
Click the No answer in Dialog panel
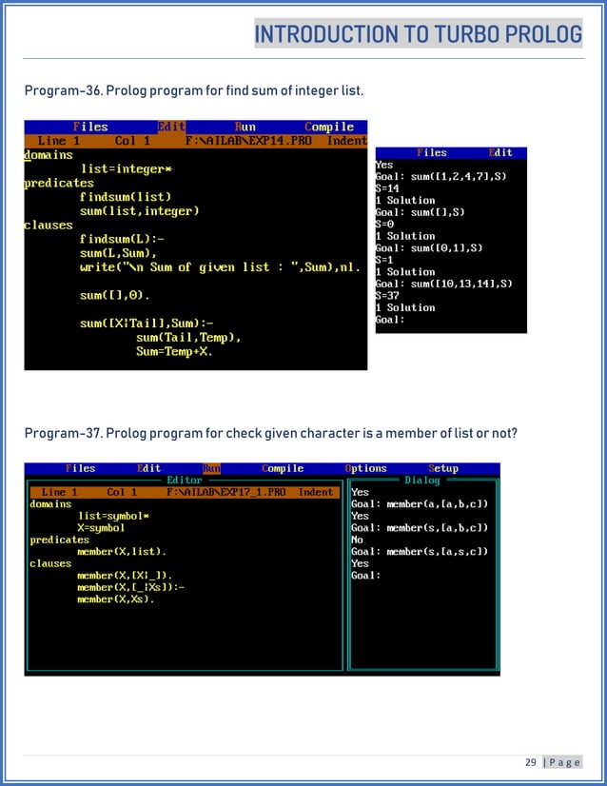click(357, 540)
